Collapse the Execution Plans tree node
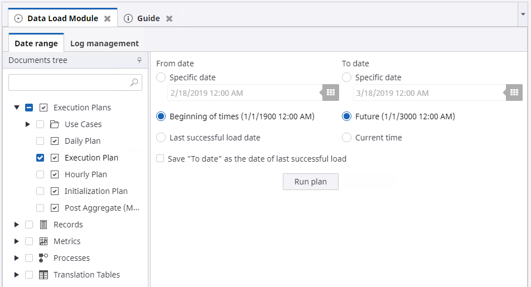531x287 pixels. tap(17, 108)
